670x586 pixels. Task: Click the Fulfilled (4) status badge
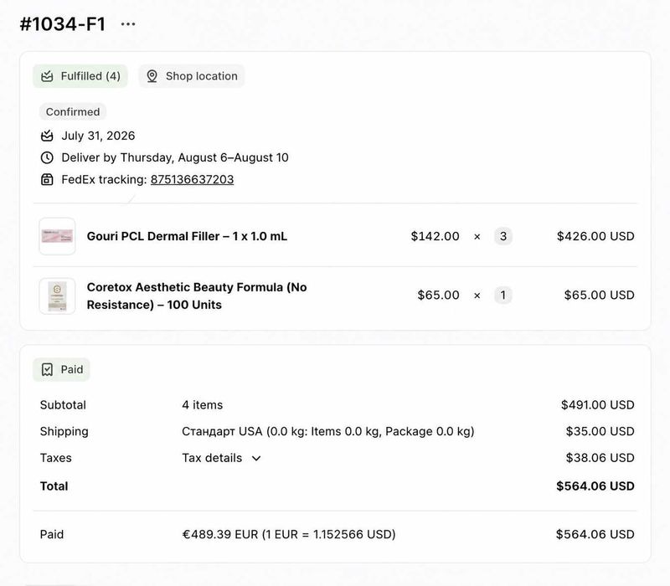point(80,76)
